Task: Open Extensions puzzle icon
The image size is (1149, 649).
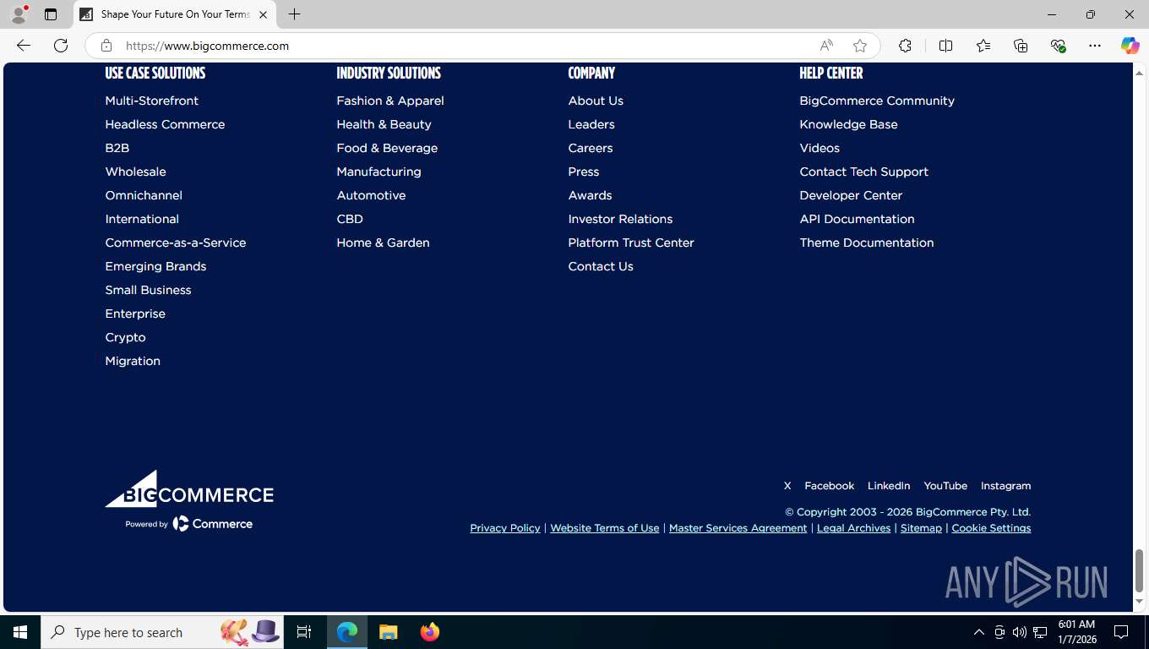Action: [x=905, y=46]
